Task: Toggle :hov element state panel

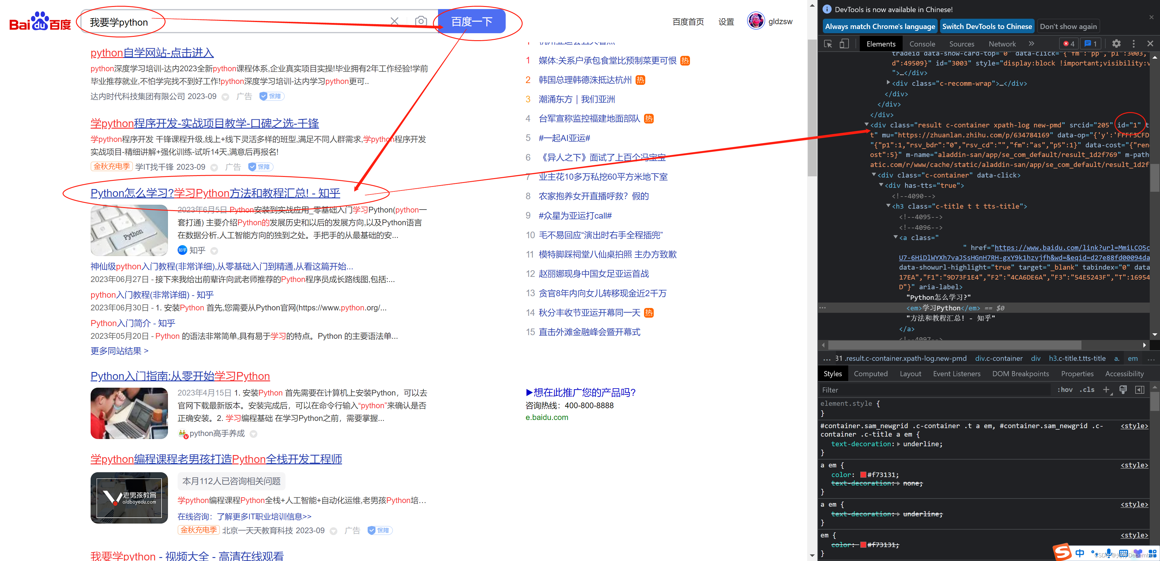Action: pyautogui.click(x=1065, y=390)
